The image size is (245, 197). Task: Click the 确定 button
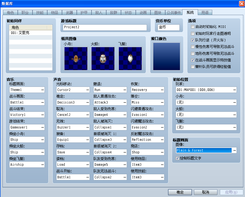coord(180,192)
